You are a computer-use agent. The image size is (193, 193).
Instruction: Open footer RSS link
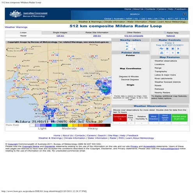121,138
